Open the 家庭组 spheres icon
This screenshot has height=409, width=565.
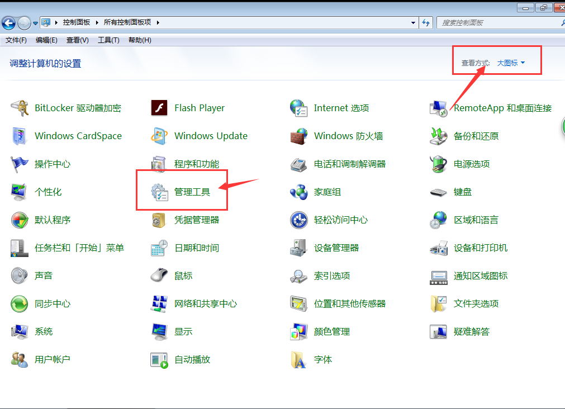(299, 192)
